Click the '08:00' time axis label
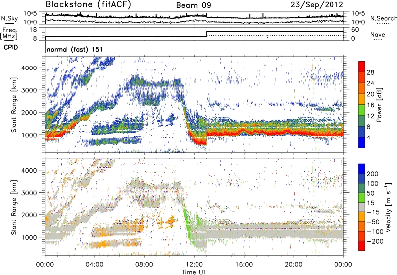The width and height of the screenshot is (397, 275). coord(144,265)
